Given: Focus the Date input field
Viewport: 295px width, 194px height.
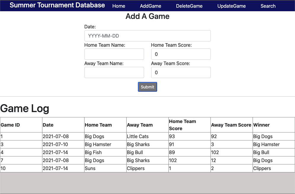Looking at the screenshot, I should click(x=147, y=36).
